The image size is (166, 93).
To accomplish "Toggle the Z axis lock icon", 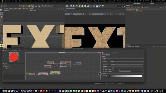I will click(49, 6).
